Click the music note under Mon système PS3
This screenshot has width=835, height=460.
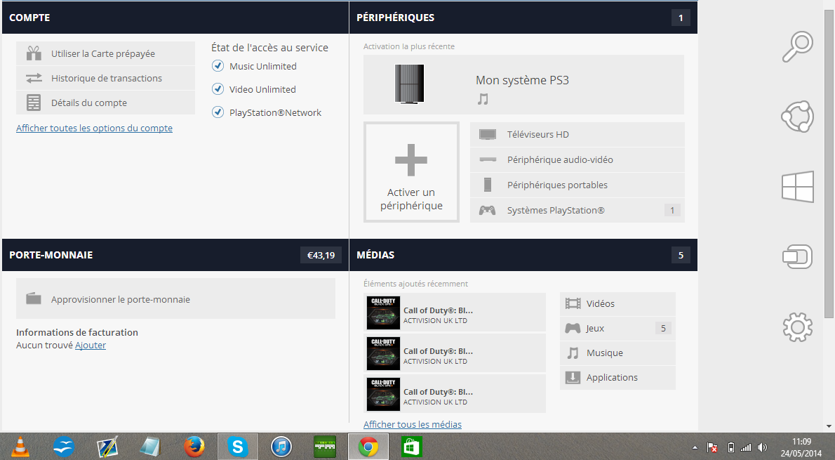(x=483, y=98)
